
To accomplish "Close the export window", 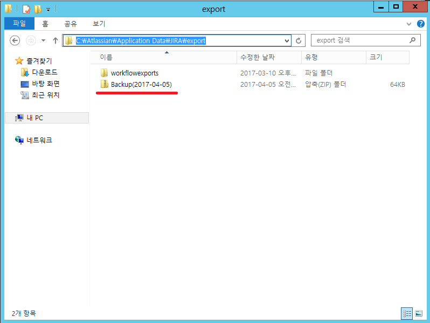I will pos(415,7).
